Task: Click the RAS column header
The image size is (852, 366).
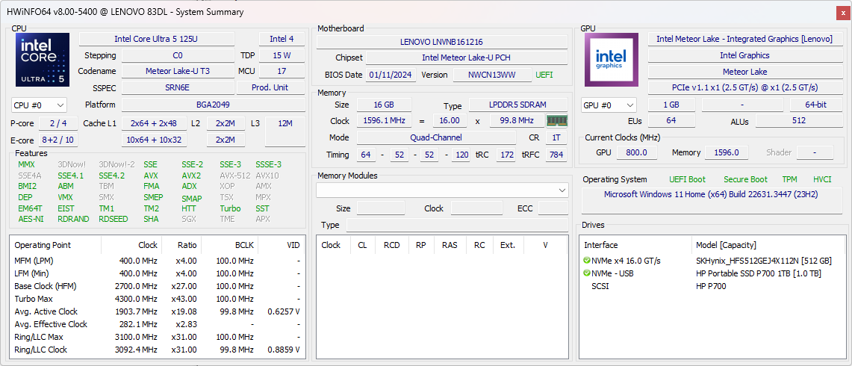Action: click(x=450, y=245)
